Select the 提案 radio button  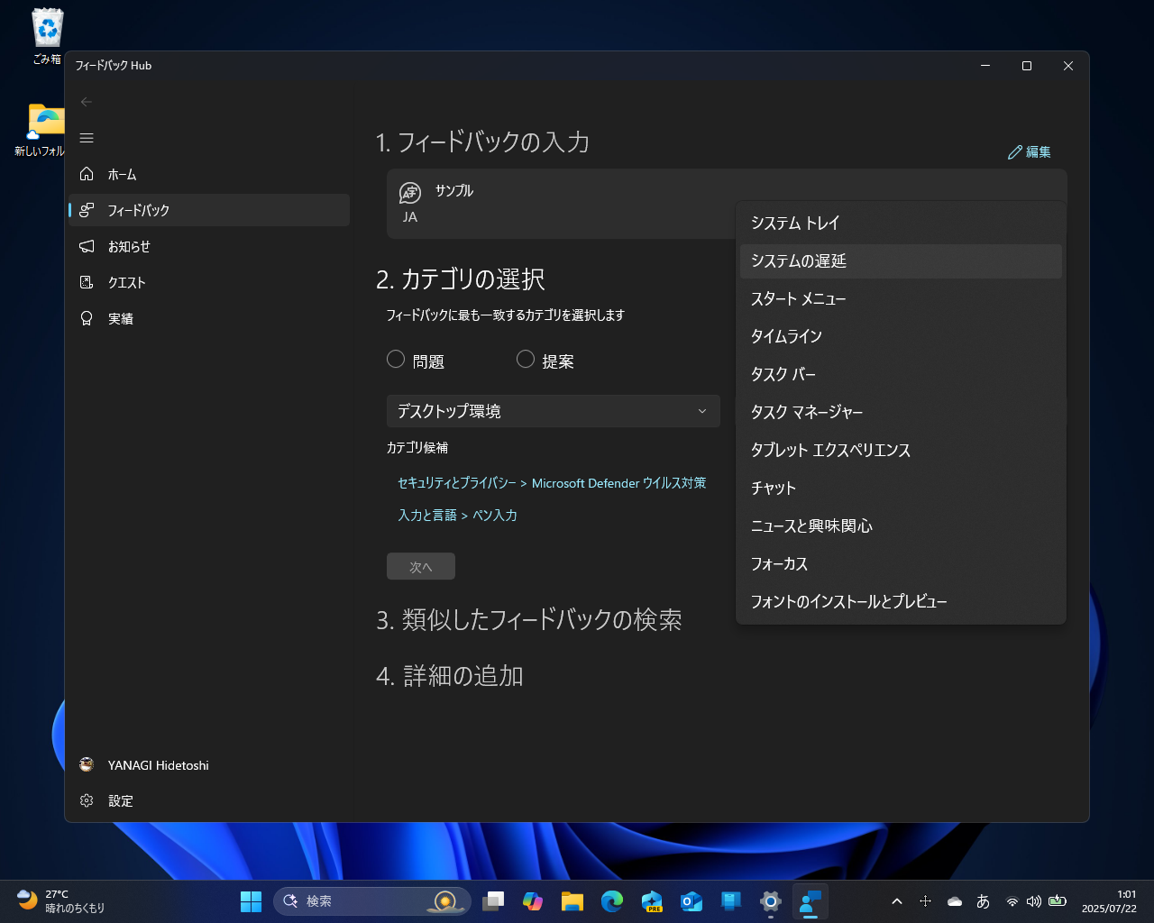tap(525, 359)
